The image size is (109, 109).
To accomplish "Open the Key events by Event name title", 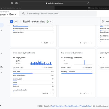I will point(72,53).
